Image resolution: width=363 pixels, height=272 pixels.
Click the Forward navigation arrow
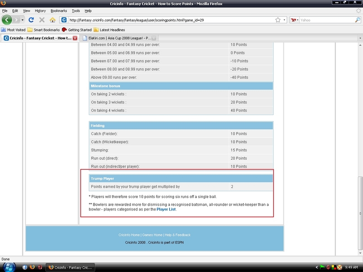(x=16, y=20)
